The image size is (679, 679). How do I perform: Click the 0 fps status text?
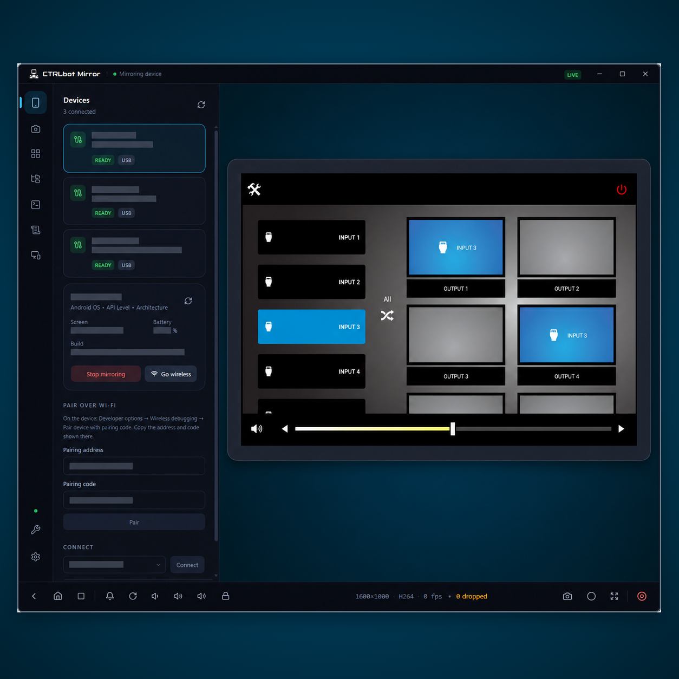click(x=433, y=596)
